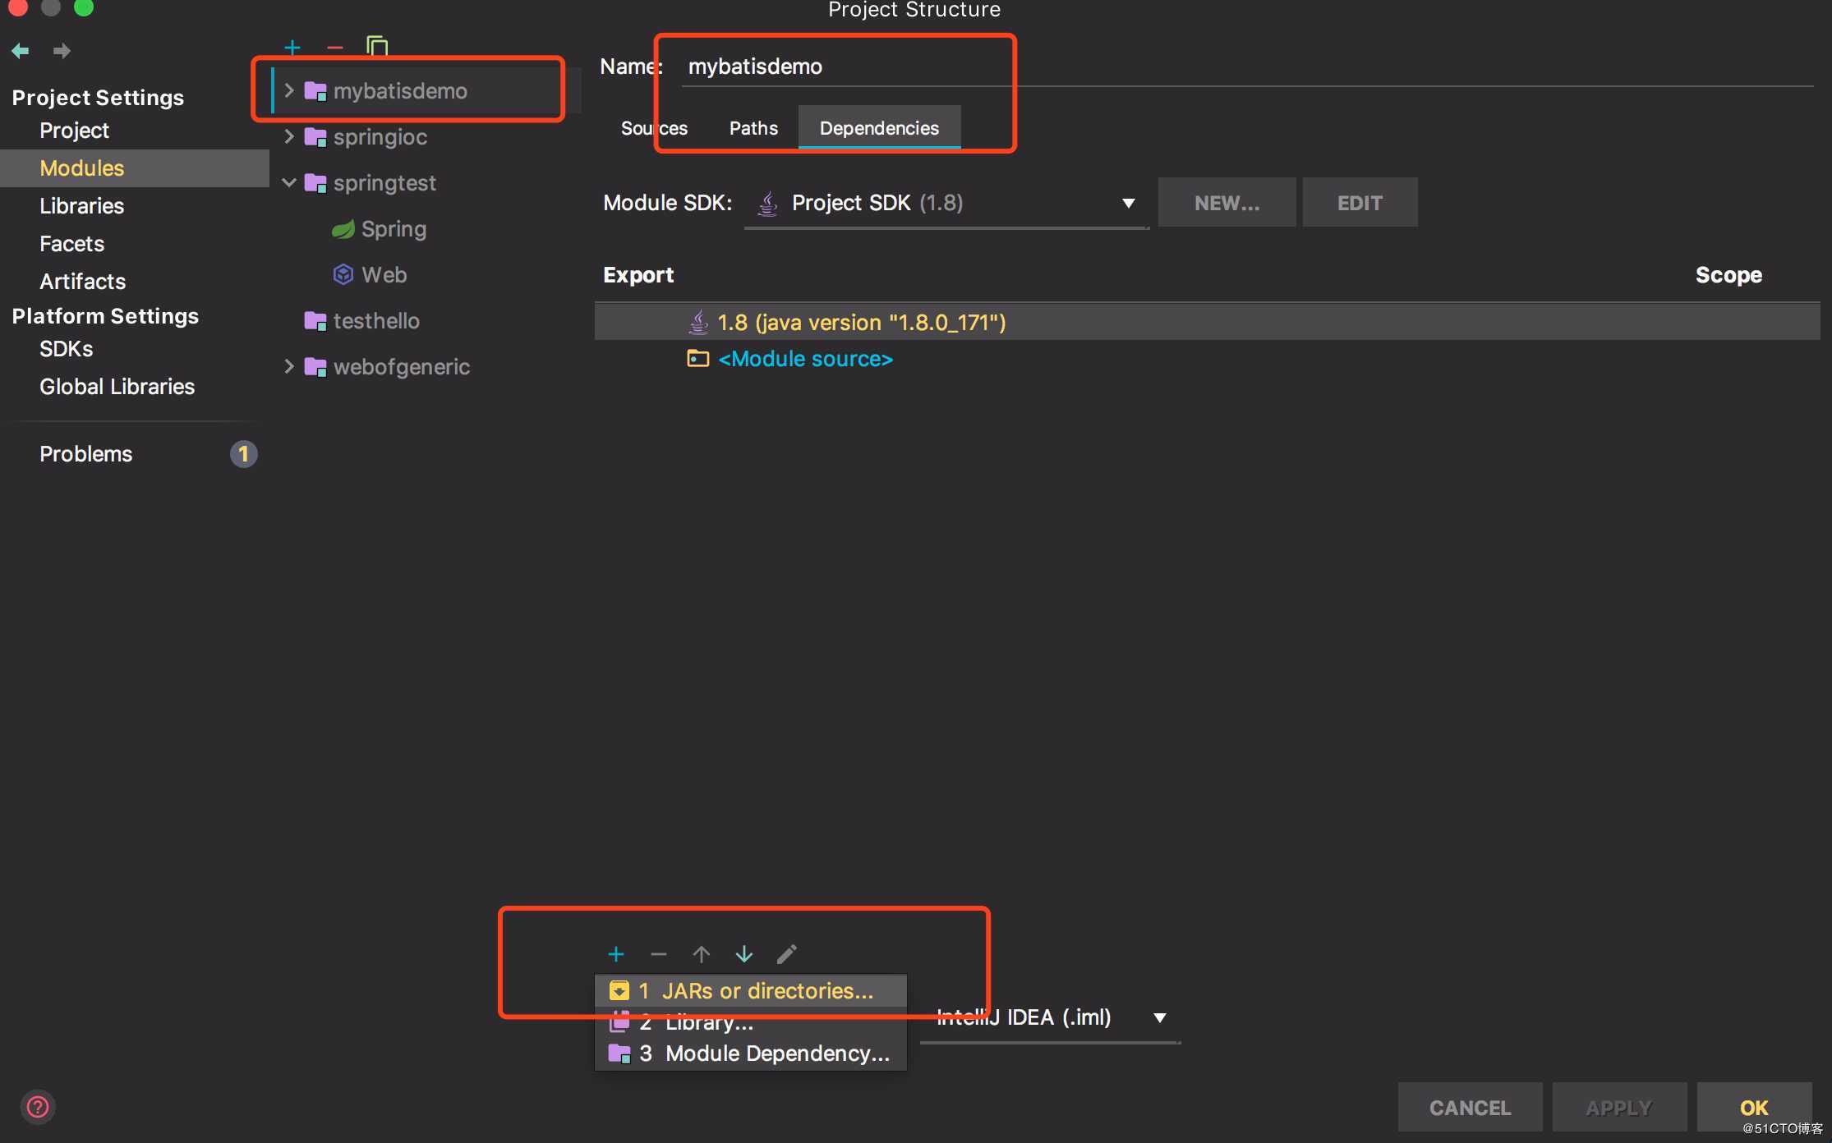Click the testhello module folder icon
Viewport: 1832px width, 1143px height.
pyautogui.click(x=315, y=321)
